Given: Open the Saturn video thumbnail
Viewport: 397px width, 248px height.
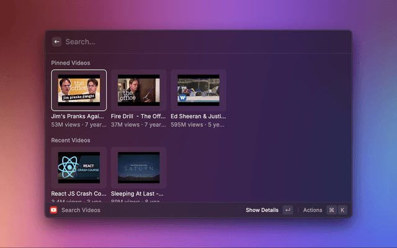Looking at the screenshot, I should [138, 167].
